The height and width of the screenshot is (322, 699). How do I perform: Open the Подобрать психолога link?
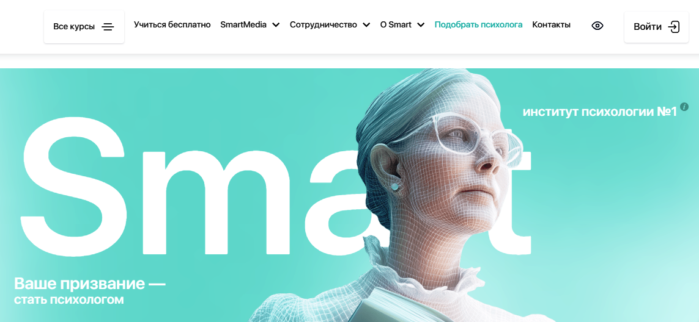[478, 25]
